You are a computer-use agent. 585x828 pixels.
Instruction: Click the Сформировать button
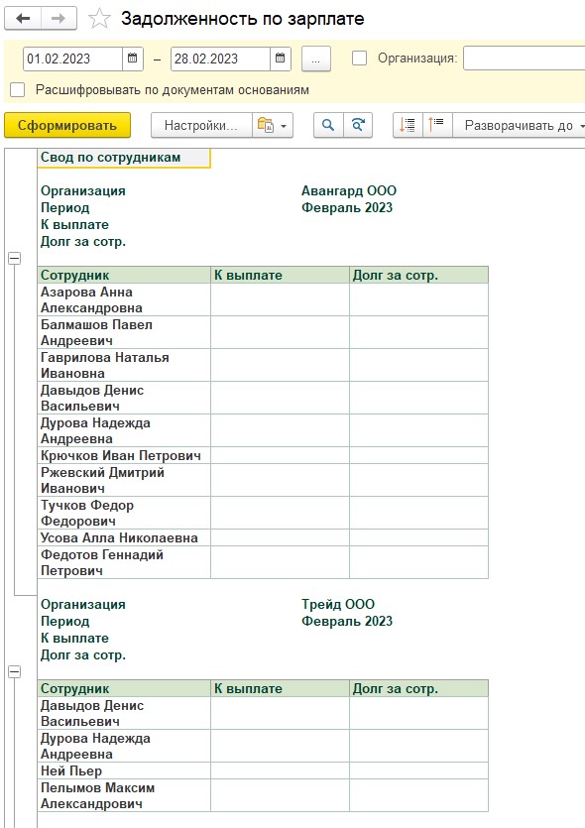click(x=67, y=126)
